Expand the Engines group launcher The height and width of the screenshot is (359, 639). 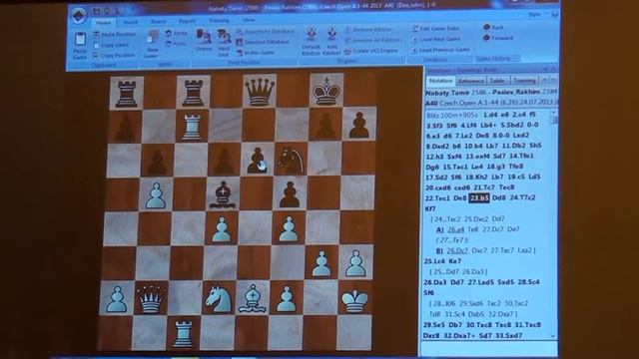[x=401, y=60]
